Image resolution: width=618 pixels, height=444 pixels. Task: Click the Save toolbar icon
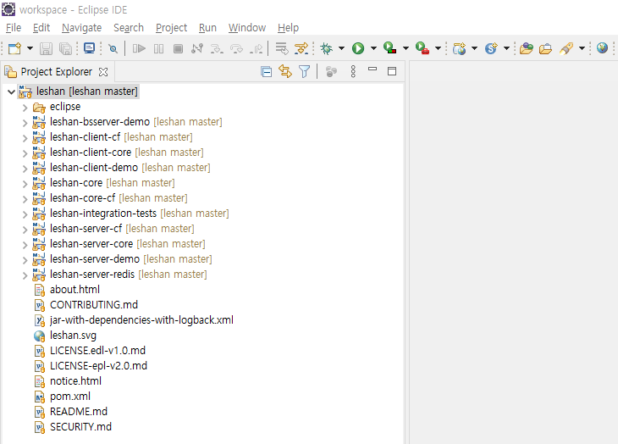[46, 48]
